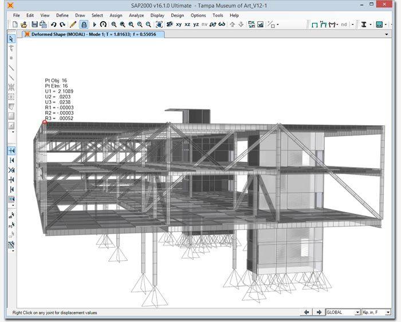Switch to the xz plane view
The height and width of the screenshot is (322, 401).
pyautogui.click(x=187, y=25)
